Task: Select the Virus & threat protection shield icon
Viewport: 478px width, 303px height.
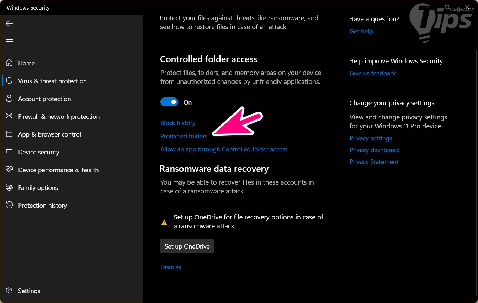Action: pyautogui.click(x=9, y=81)
